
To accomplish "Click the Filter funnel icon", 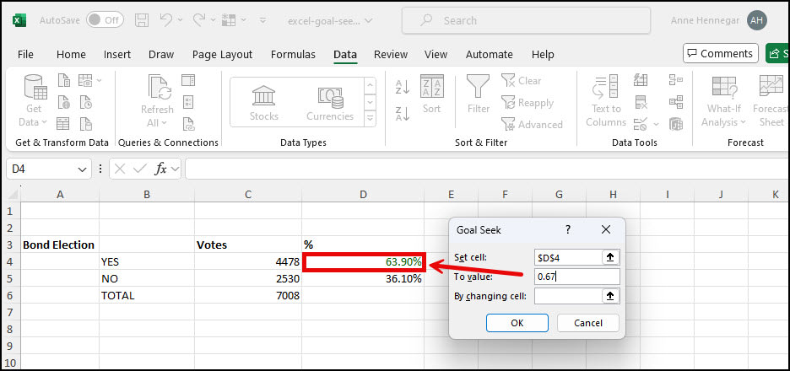I will tap(479, 94).
